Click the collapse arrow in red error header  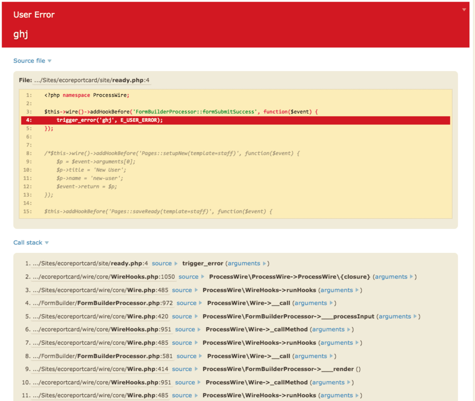click(464, 10)
